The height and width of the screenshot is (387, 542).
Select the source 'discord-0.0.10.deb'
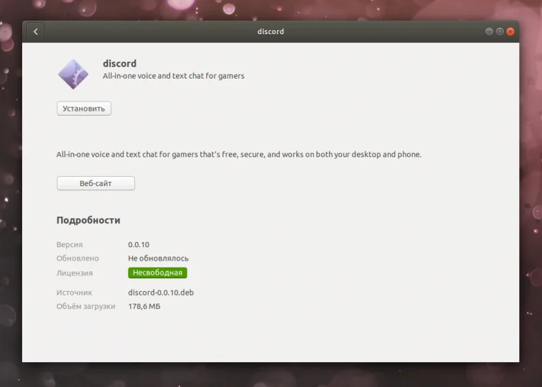[161, 292]
